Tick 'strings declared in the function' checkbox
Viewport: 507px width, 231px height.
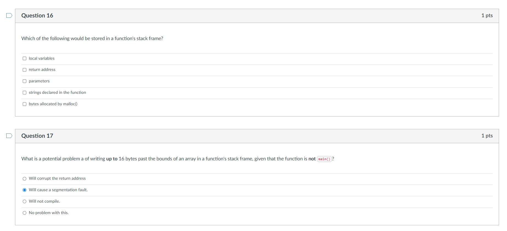click(25, 93)
